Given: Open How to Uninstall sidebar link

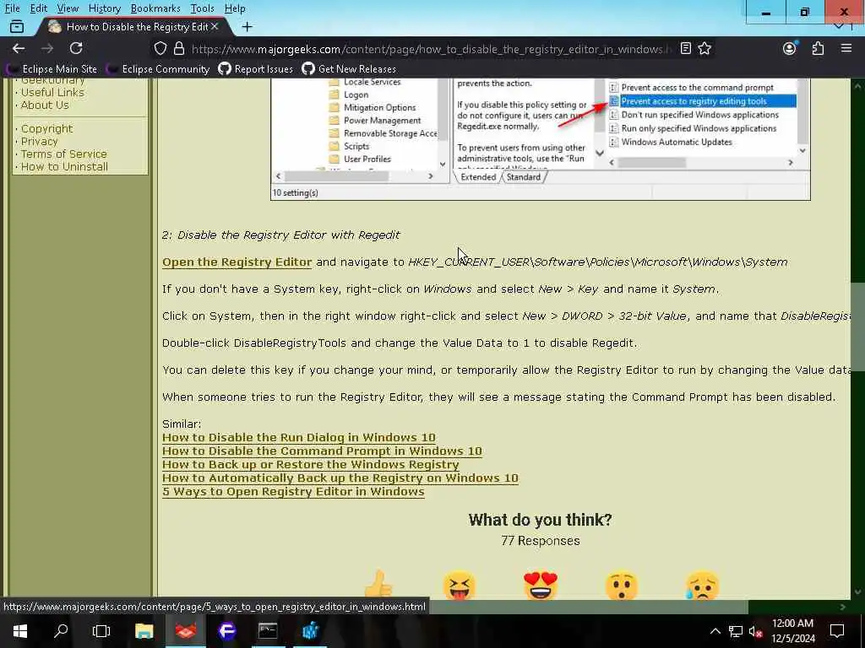Looking at the screenshot, I should tap(64, 166).
